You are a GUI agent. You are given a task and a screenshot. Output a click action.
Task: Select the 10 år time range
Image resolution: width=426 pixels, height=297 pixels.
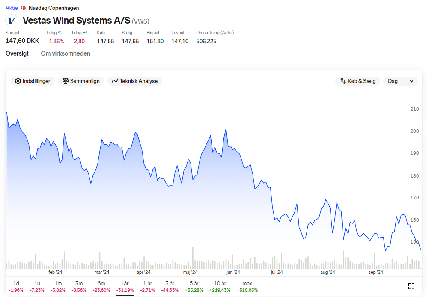(220, 287)
